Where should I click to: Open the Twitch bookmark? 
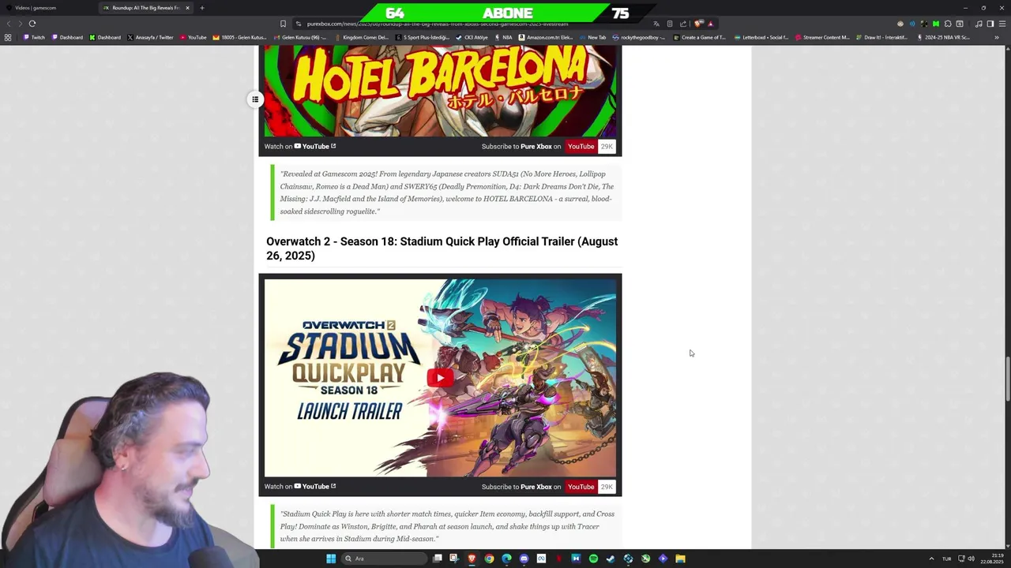coord(34,37)
